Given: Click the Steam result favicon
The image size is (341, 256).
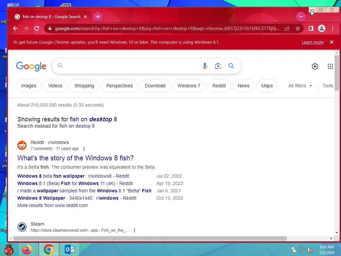Looking at the screenshot, I should click(22, 227).
